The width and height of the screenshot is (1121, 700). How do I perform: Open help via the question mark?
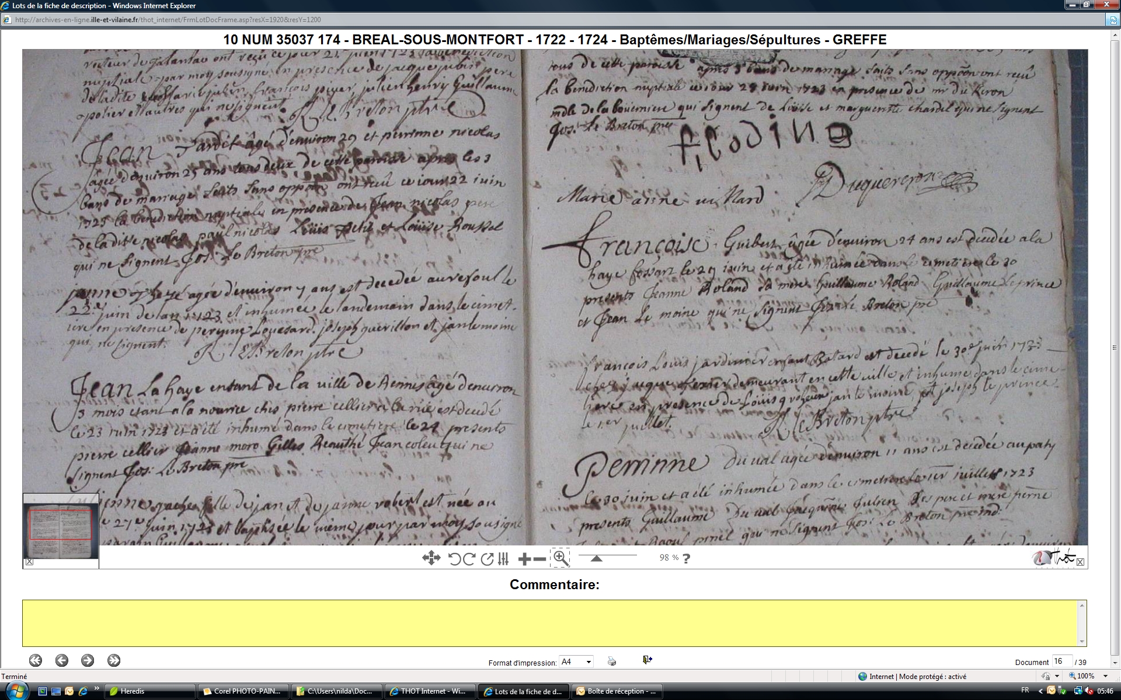[686, 558]
